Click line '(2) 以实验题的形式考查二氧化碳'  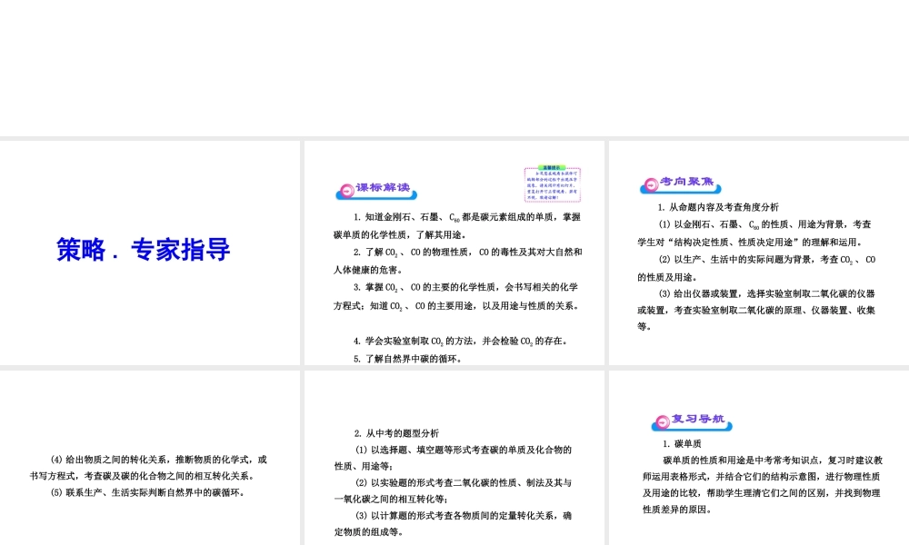coord(464,482)
